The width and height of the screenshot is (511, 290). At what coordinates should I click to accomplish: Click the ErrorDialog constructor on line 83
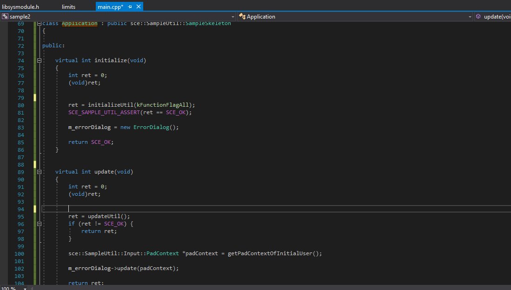click(151, 127)
